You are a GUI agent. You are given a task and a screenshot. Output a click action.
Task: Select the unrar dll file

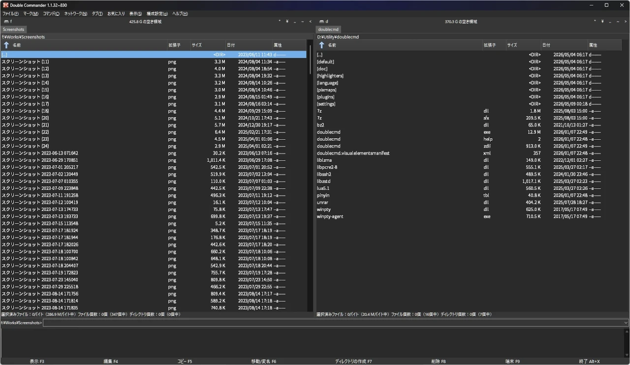469,202
